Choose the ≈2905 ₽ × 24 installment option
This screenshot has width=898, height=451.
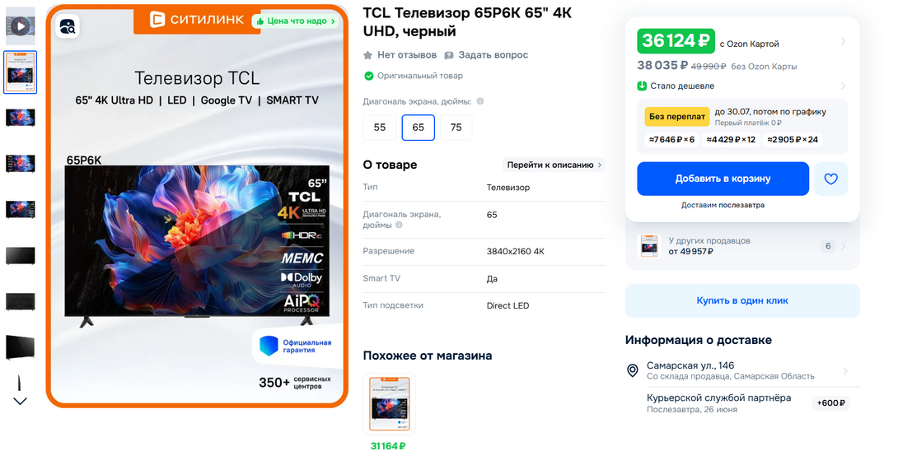(793, 140)
